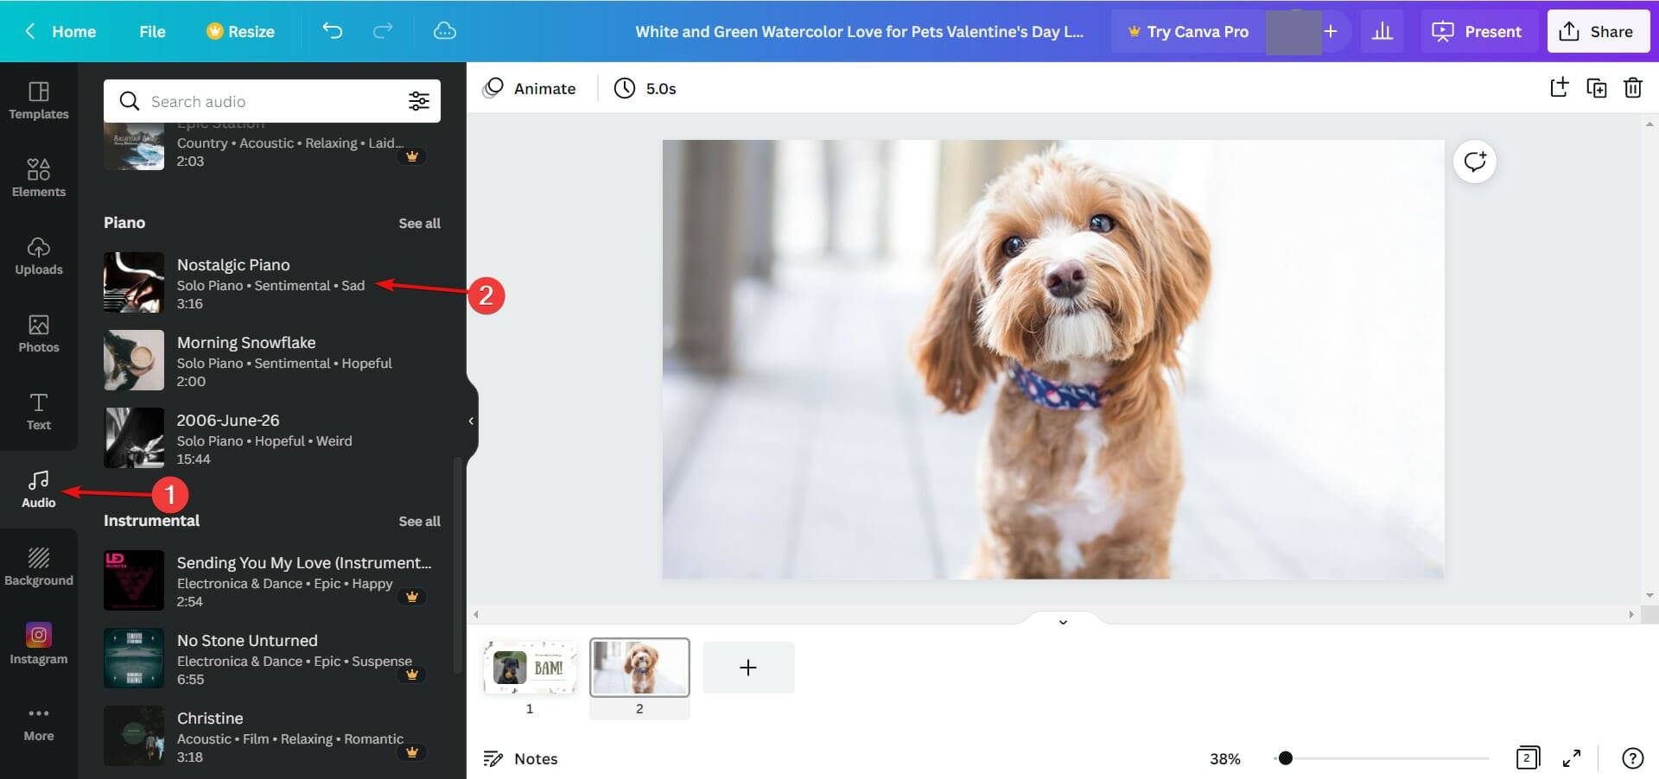This screenshot has width=1659, height=779.
Task: Open the 5.0s page duration control
Action: pos(645,87)
